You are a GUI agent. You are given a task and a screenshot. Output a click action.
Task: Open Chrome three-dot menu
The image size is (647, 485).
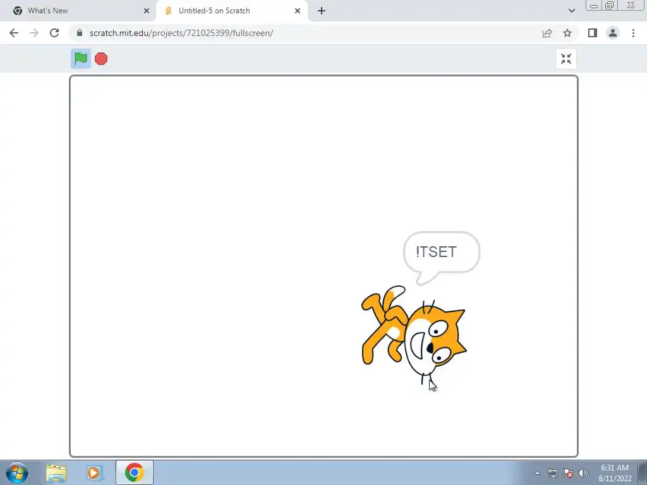(633, 33)
